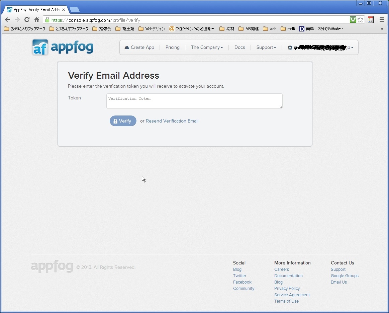Maximize the browser window
This screenshot has height=313, width=389.
coord(369,3)
